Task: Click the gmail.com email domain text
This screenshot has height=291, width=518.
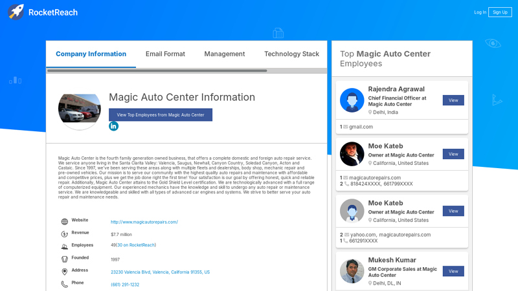Action: click(361, 127)
